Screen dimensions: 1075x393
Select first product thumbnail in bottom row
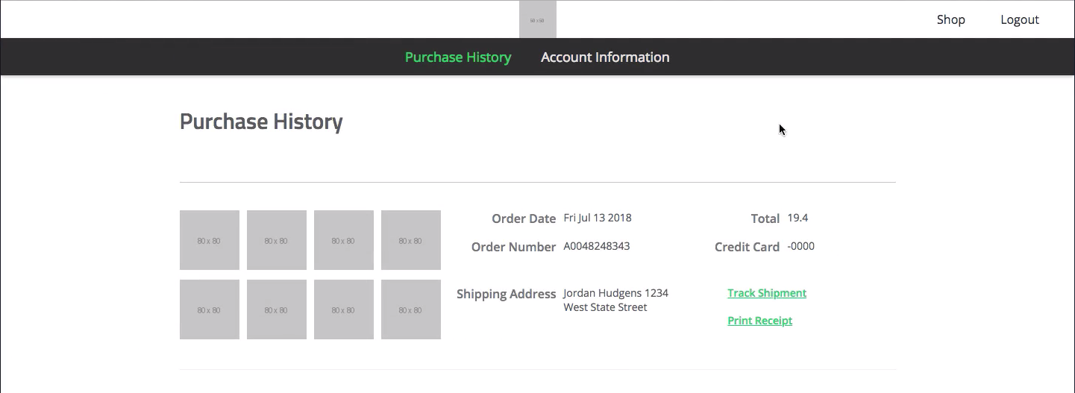209,309
